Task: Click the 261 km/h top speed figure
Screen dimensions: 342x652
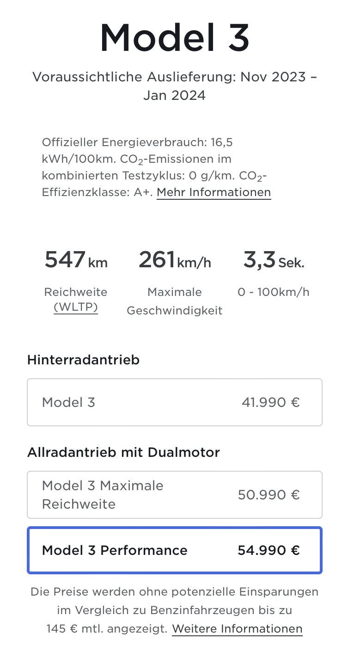Action: (174, 260)
